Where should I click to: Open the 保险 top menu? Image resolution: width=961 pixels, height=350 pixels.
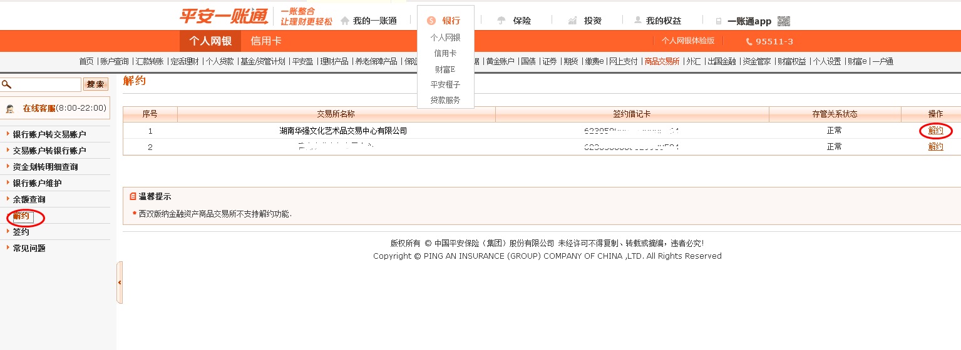(522, 21)
